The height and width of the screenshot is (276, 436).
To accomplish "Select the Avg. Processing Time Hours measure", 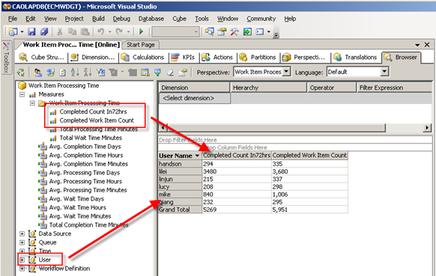I will (x=85, y=181).
